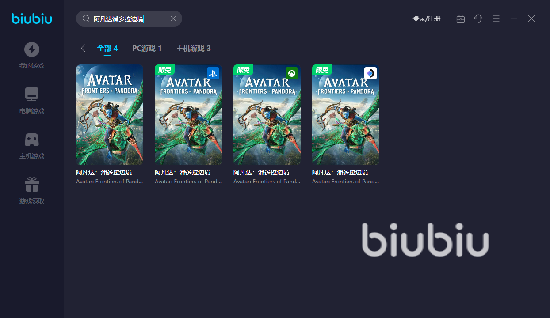This screenshot has width=550, height=318.
Task: Open the hamburger main menu
Action: pos(496,19)
